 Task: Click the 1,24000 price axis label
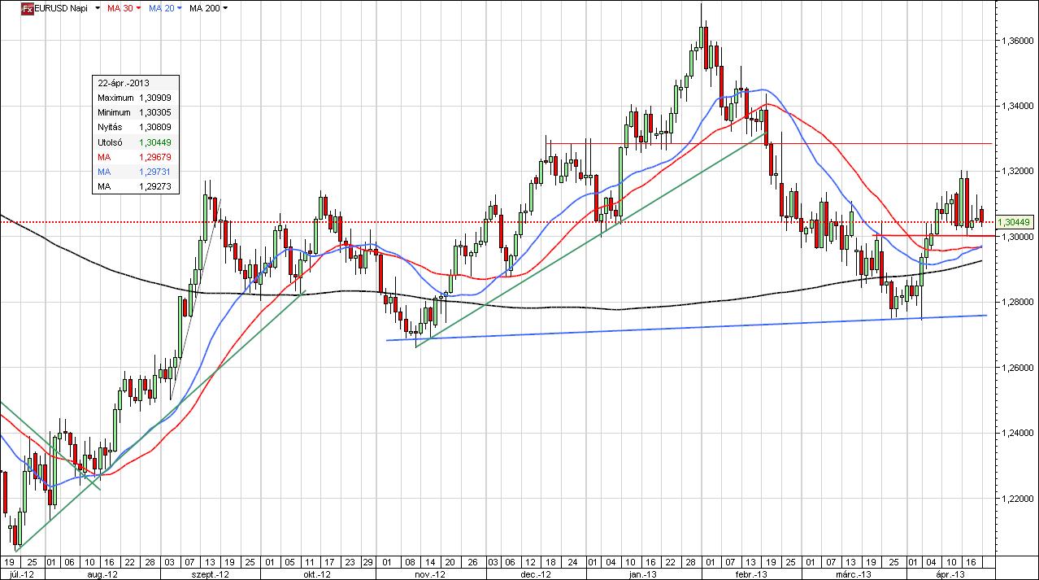coord(1017,434)
